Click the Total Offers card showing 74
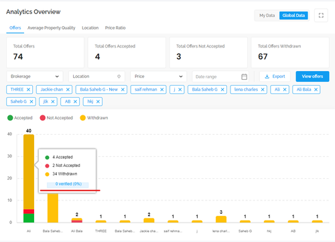Image resolution: width=335 pixels, height=242 pixels. (46, 52)
